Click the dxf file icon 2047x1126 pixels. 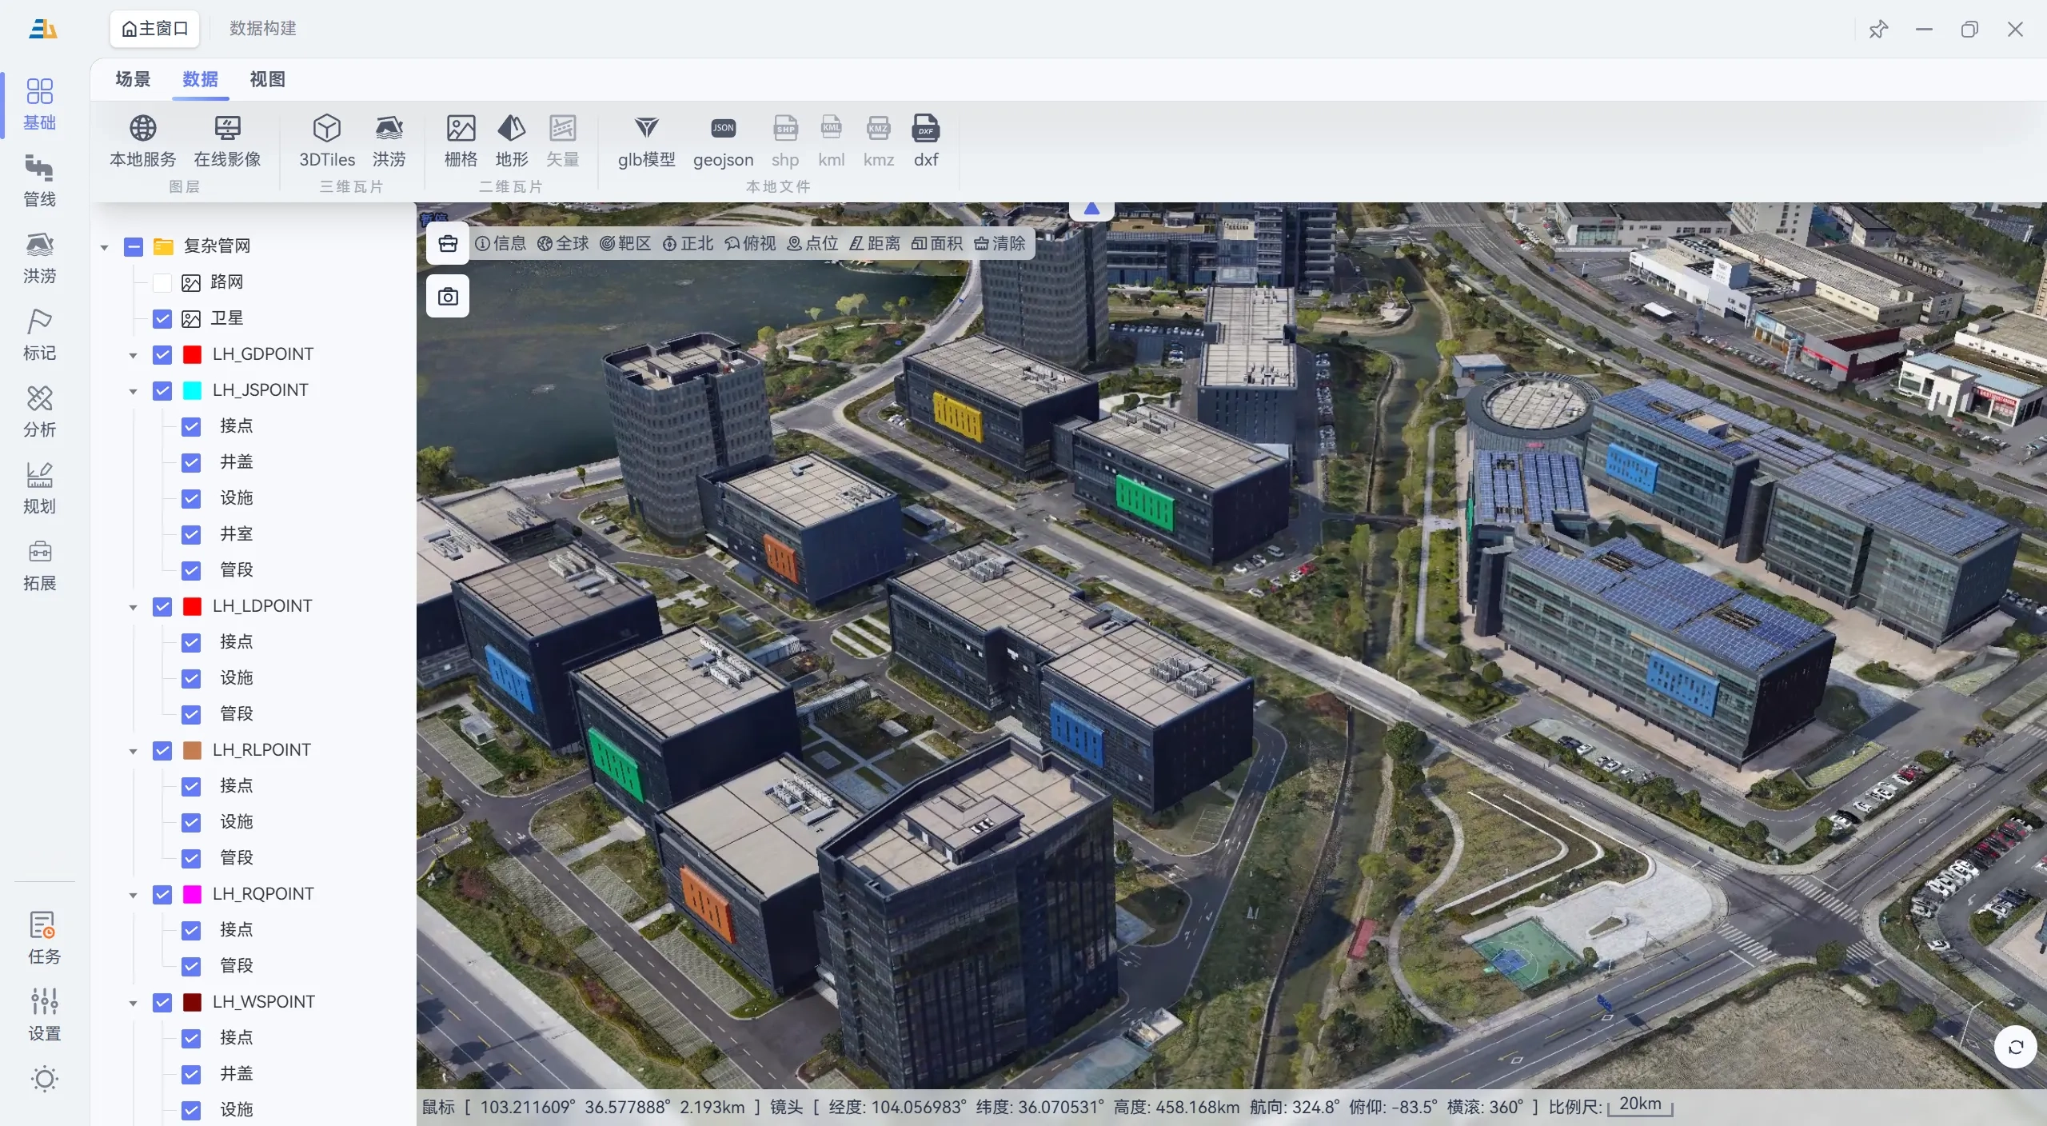925,128
